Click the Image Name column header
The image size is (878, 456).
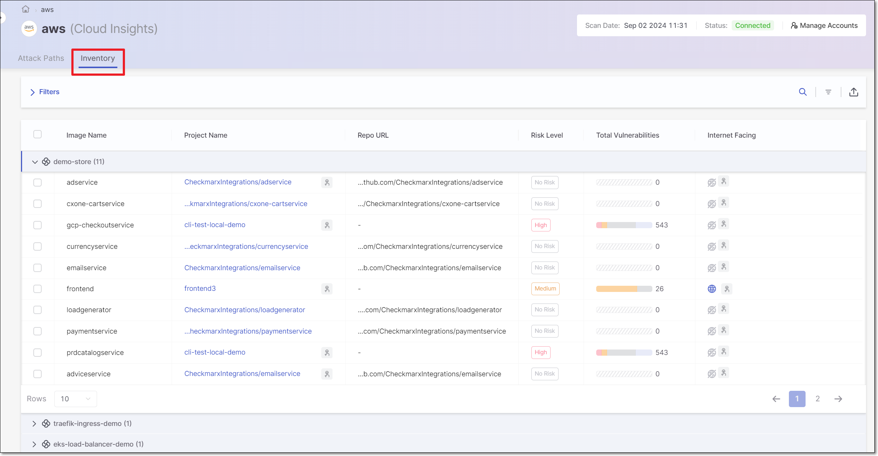pos(86,135)
